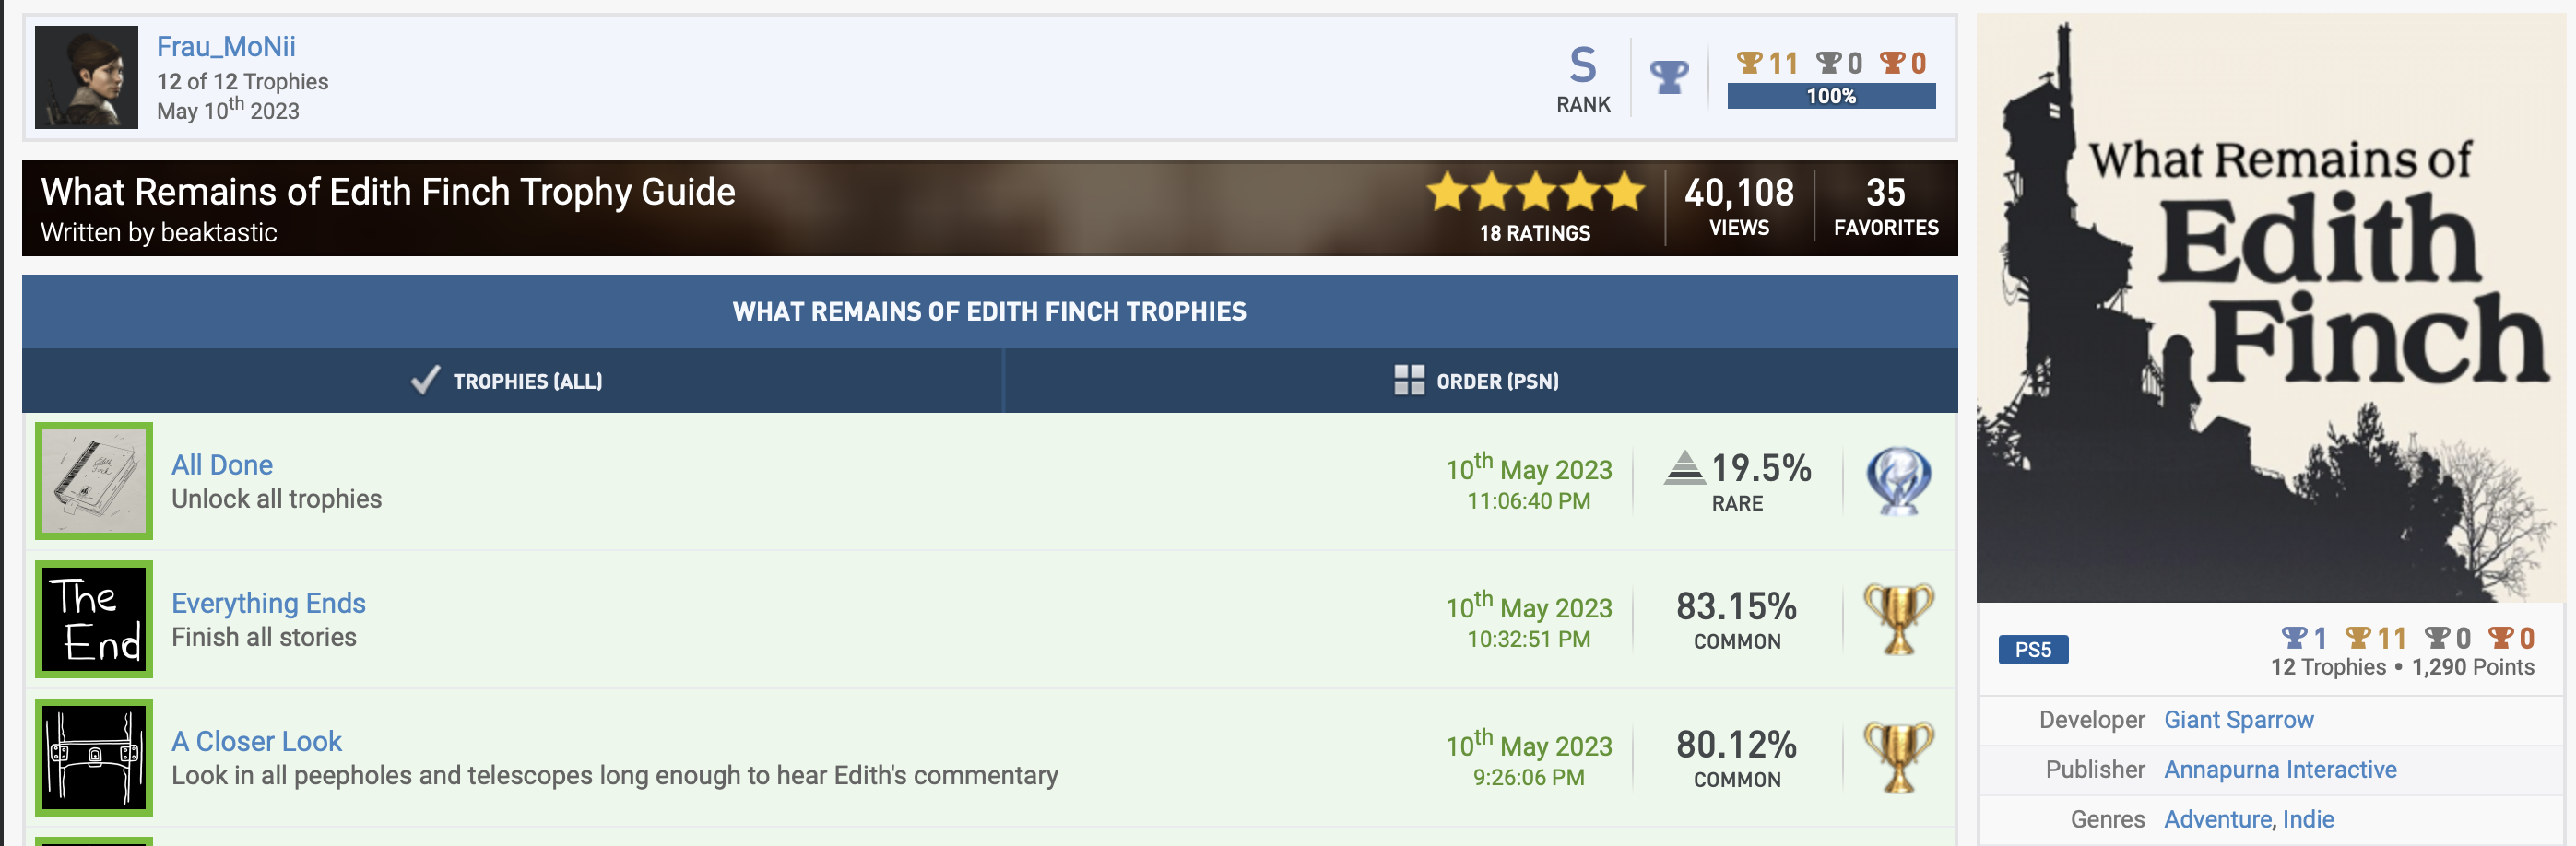Click The End trophy image
Screen dimensions: 2576x846
point(94,619)
